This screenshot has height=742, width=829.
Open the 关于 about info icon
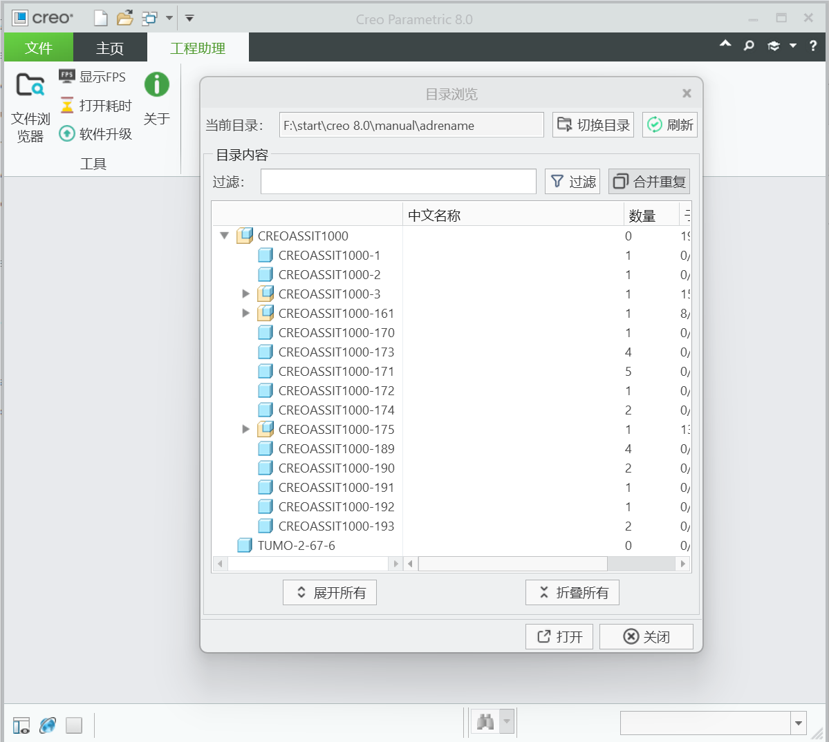(157, 85)
